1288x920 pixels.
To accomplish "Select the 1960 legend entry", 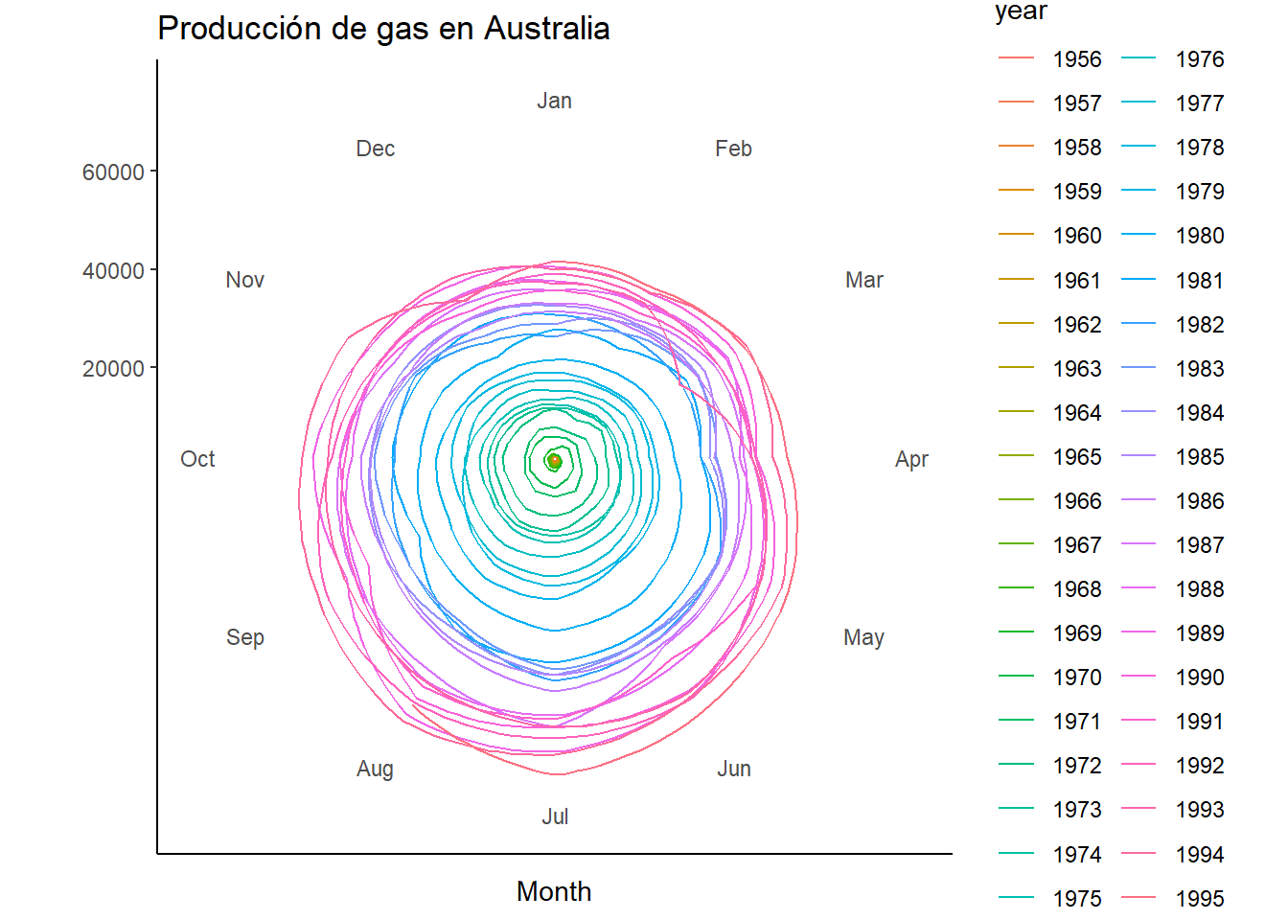I will coord(1050,236).
